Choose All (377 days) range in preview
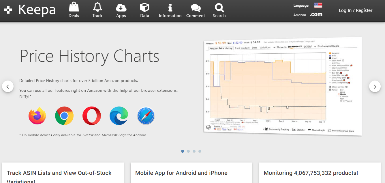385x183 pixels. pyautogui.click(x=346, y=101)
